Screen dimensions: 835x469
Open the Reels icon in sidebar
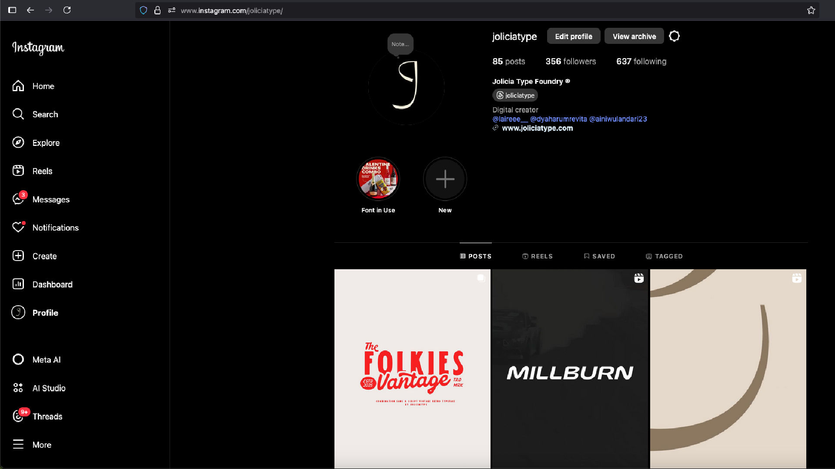point(18,171)
